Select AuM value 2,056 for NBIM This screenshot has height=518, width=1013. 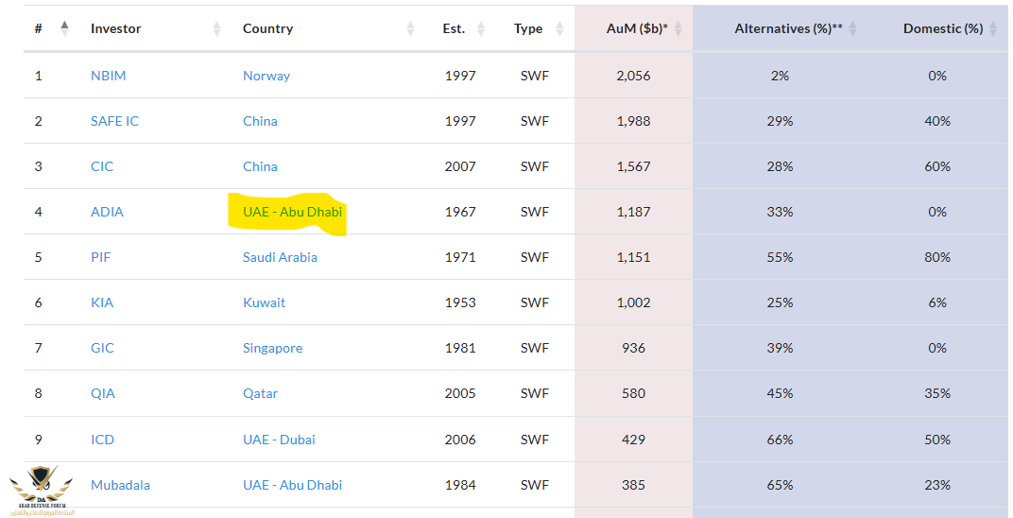[633, 76]
